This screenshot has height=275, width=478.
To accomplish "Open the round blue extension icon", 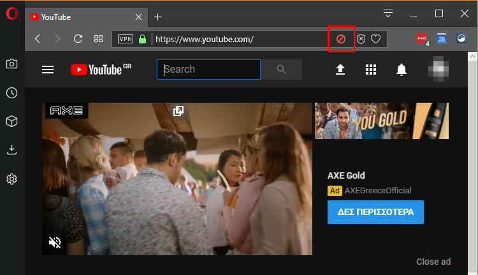I will coord(461,38).
